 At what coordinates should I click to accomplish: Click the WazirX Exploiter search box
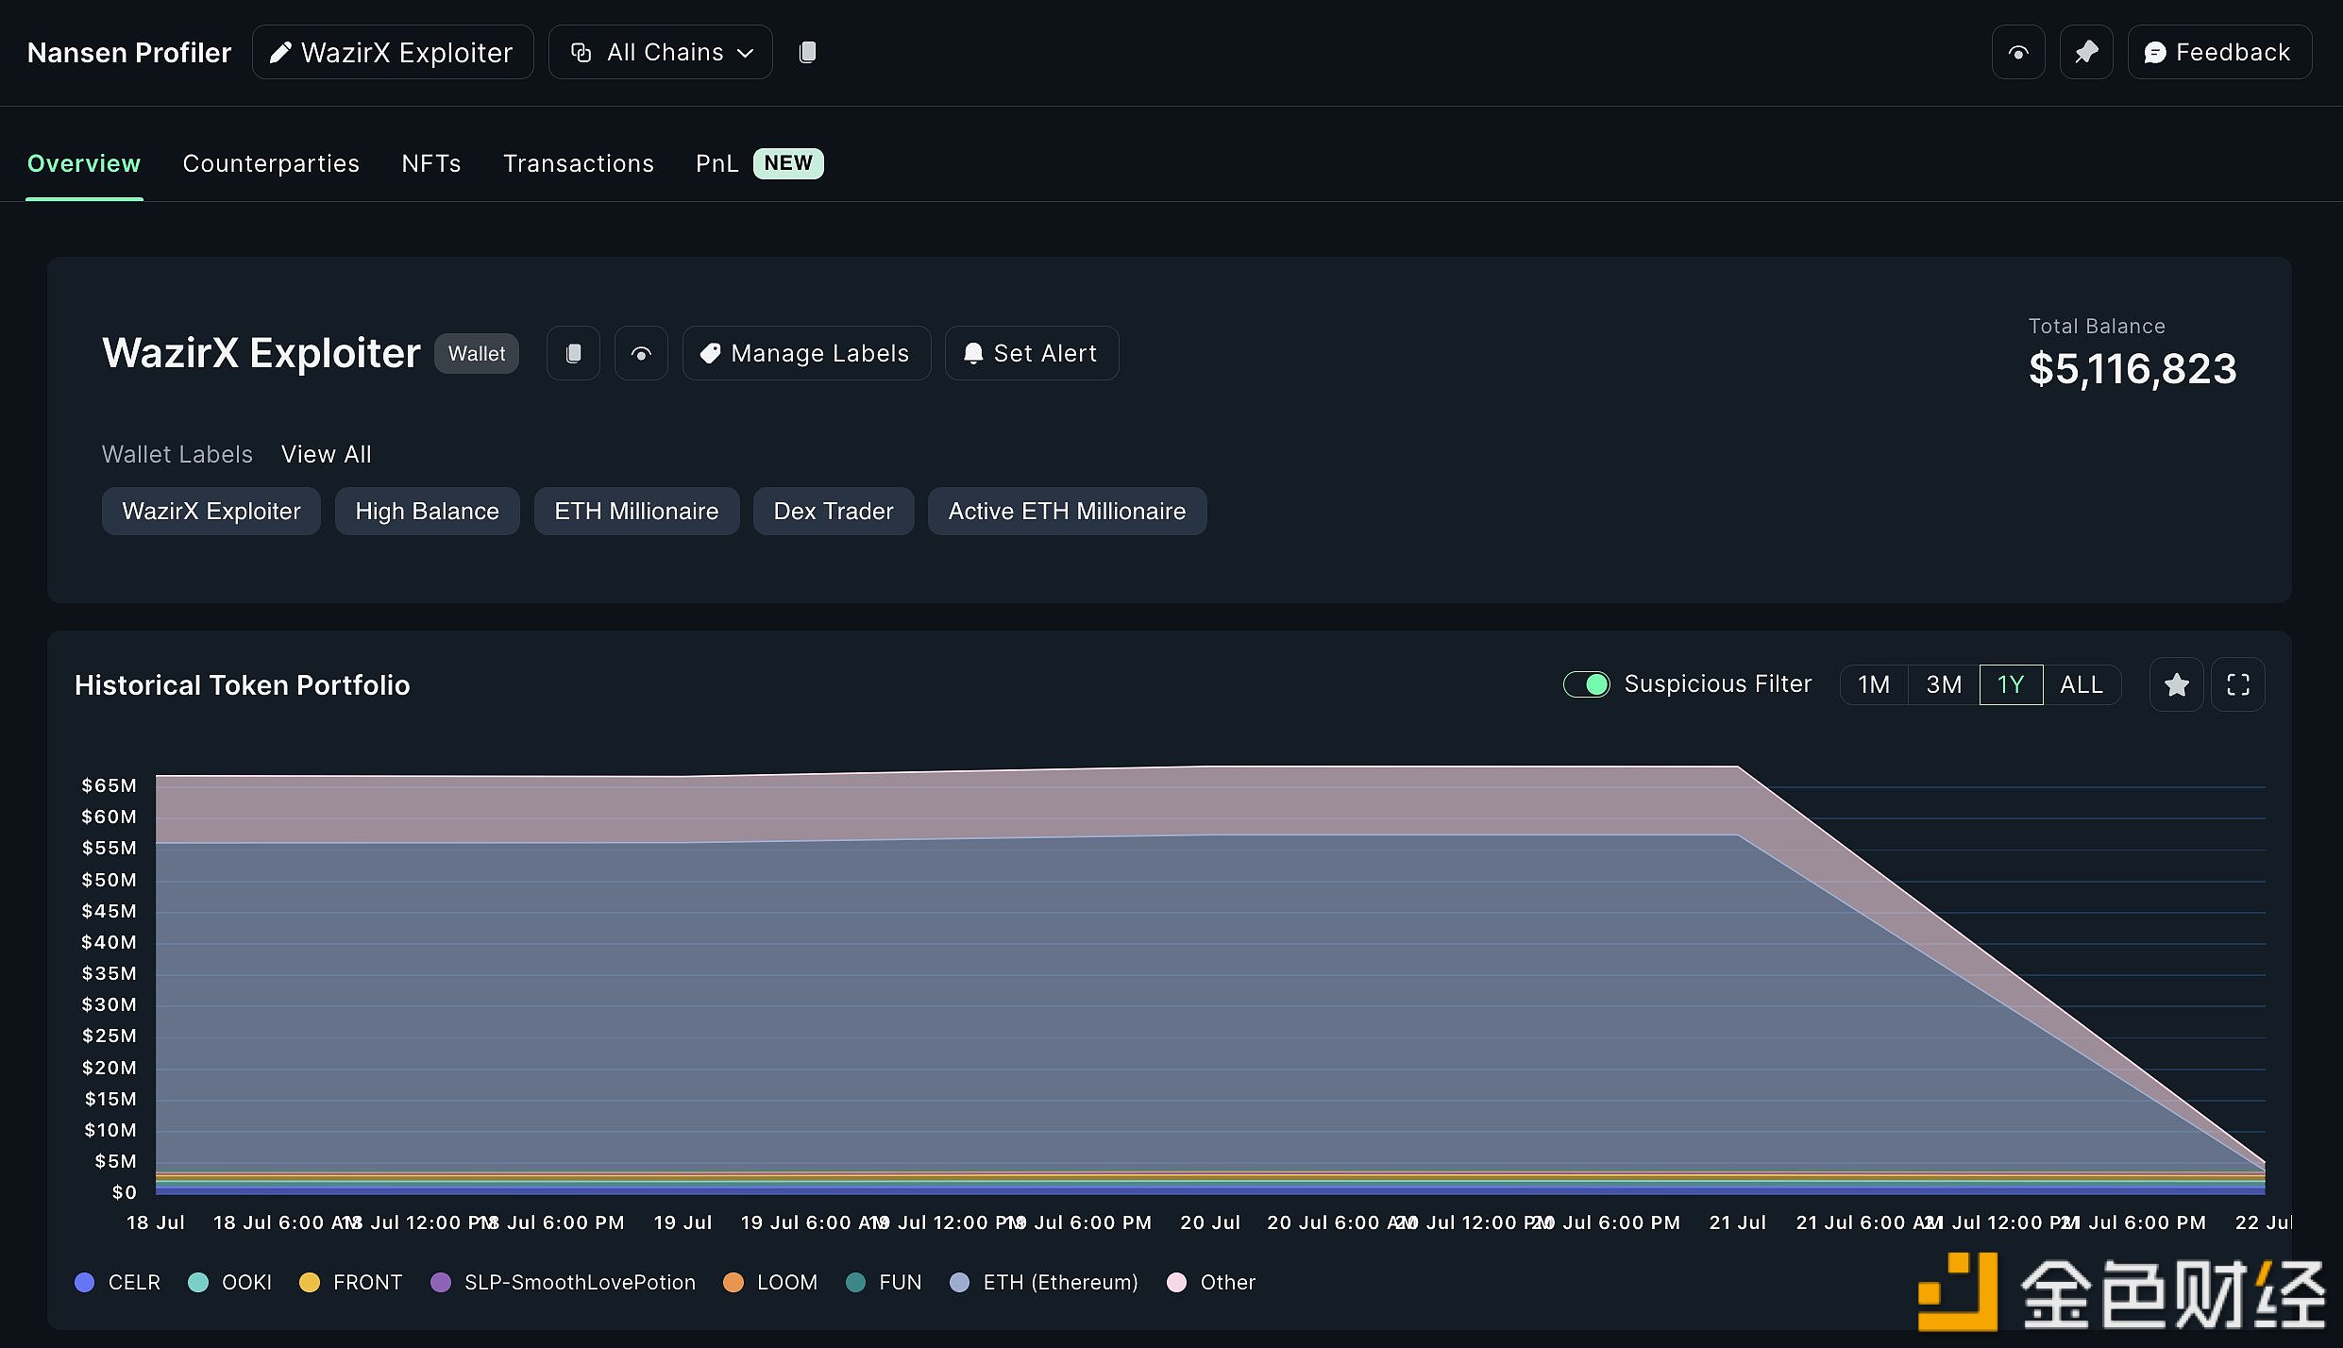pyautogui.click(x=393, y=53)
